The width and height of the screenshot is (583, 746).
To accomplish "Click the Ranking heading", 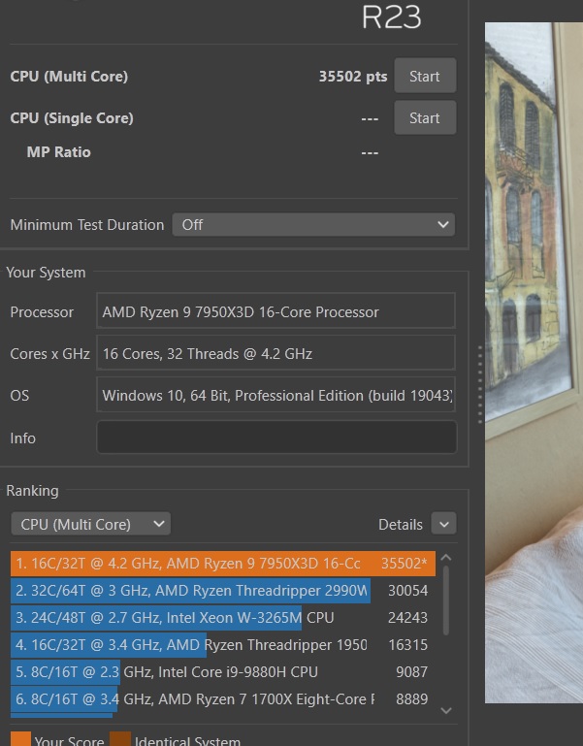I will tap(32, 491).
